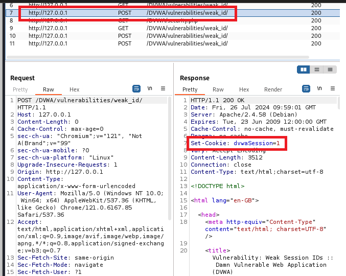Open the Response Render tab
The image size is (346, 276).
(x=273, y=89)
